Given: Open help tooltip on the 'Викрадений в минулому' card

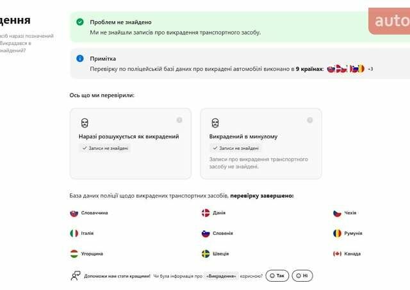Looking at the screenshot, I should pos(310,120).
